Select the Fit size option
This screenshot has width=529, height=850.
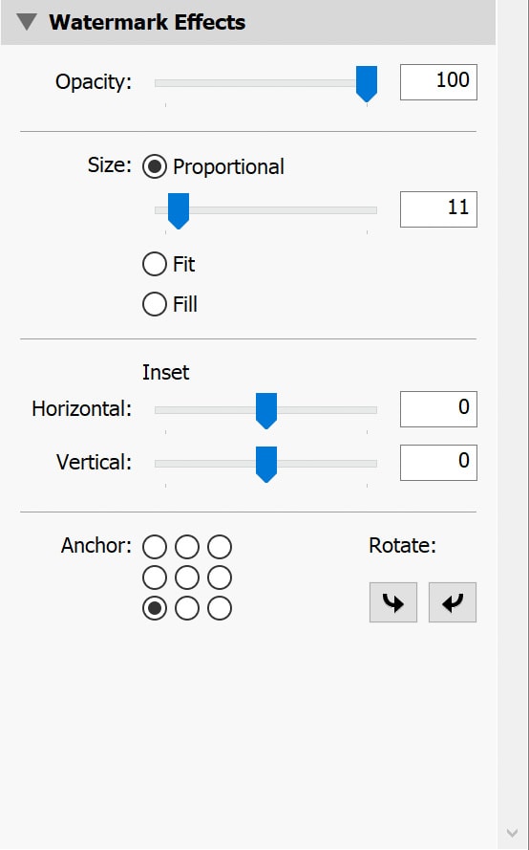[155, 264]
